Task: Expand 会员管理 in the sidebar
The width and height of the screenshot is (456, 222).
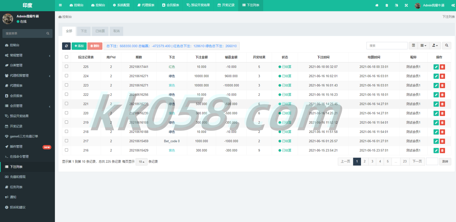Action: tap(27, 106)
